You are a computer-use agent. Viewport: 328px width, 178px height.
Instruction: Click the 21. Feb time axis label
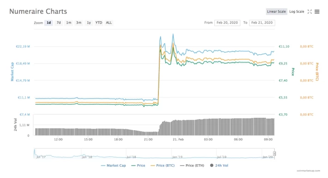[178, 139]
